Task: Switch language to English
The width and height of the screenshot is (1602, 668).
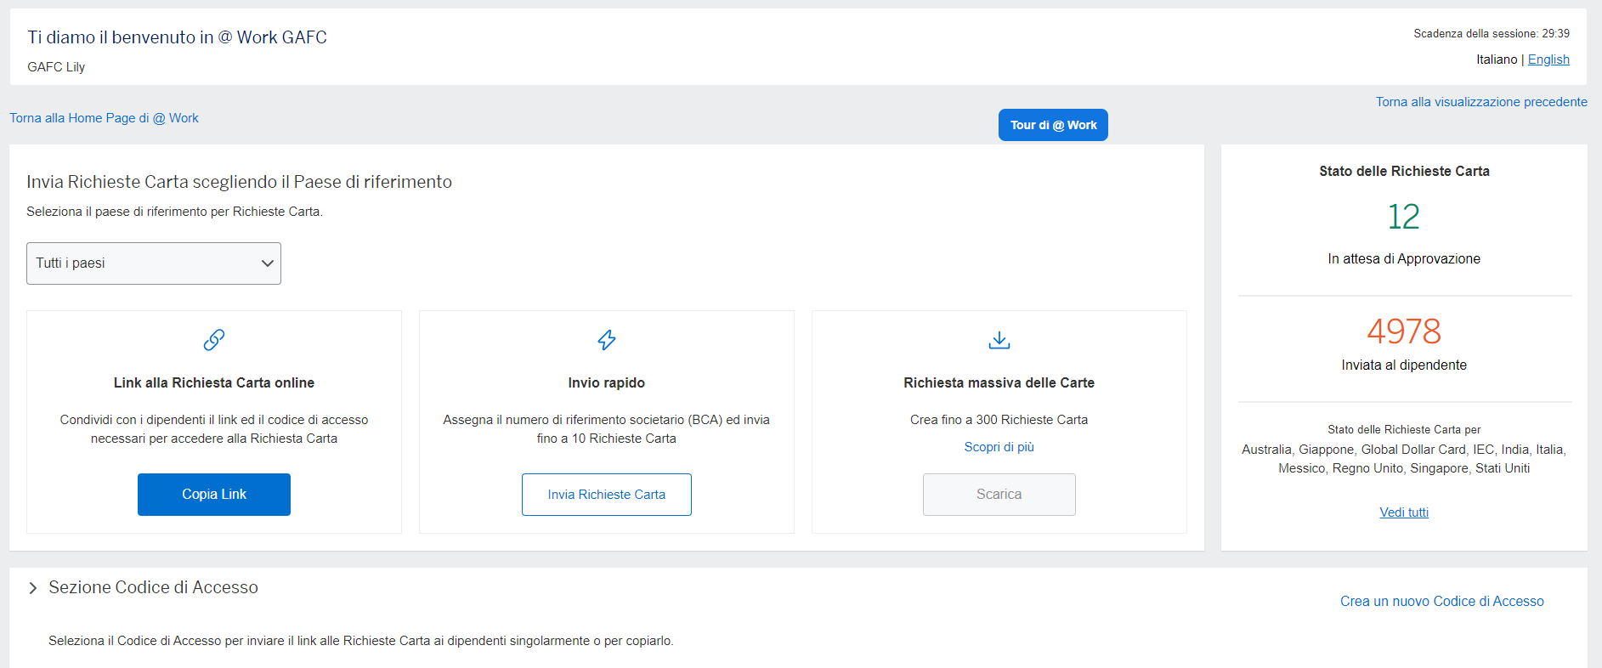Action: [1548, 59]
